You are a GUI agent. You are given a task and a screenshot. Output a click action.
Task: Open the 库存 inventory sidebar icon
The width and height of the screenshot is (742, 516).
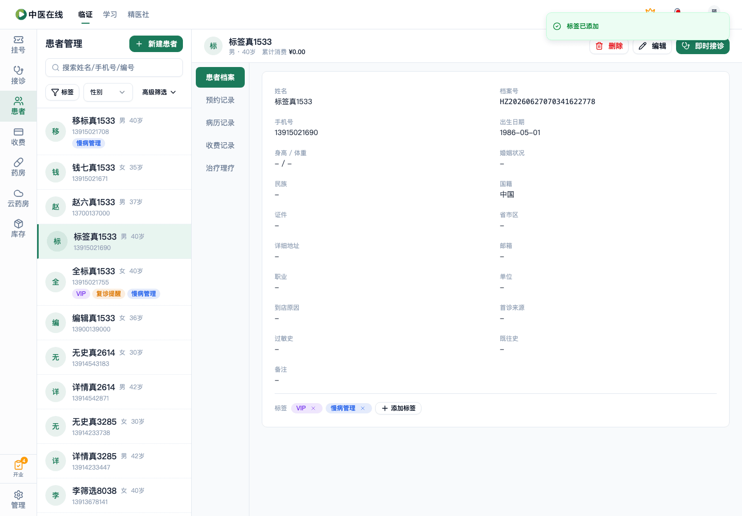[x=18, y=229]
